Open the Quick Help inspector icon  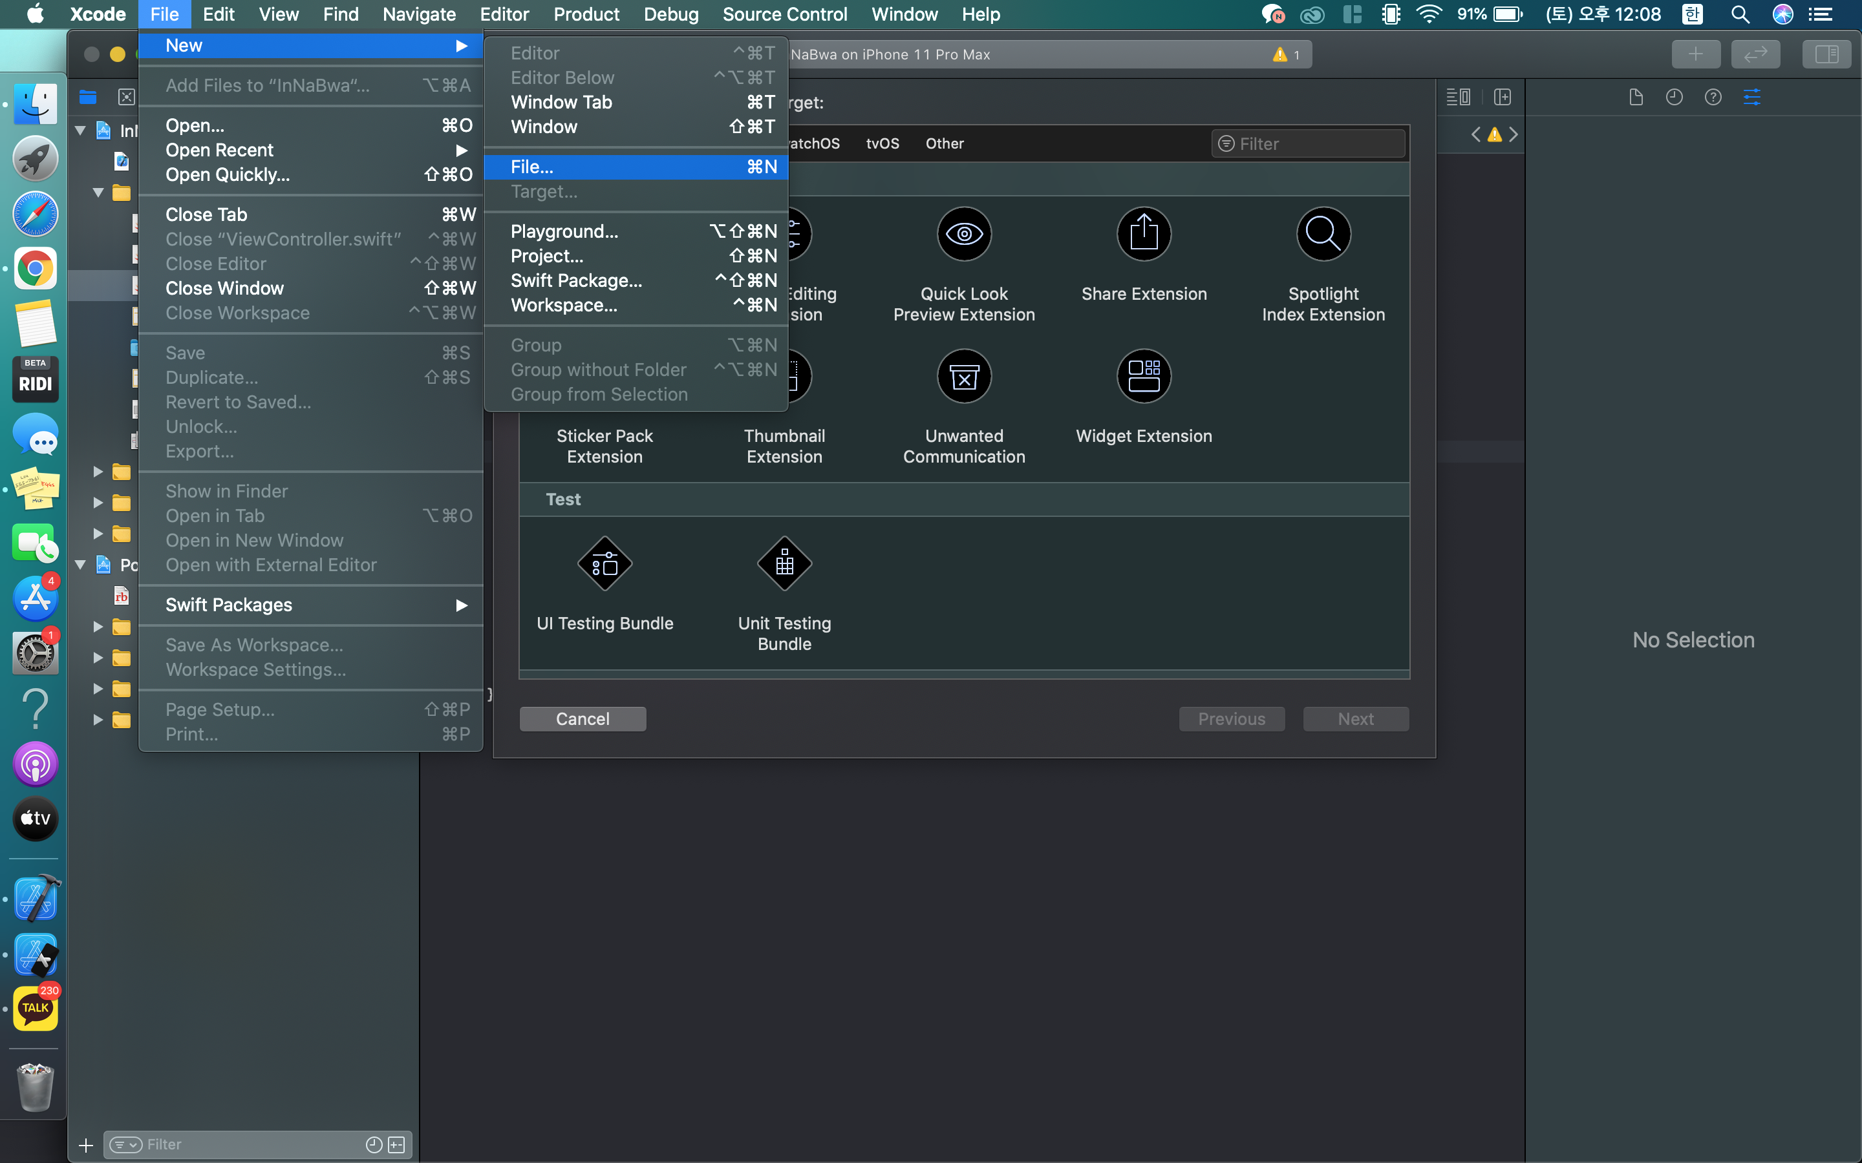click(x=1713, y=97)
